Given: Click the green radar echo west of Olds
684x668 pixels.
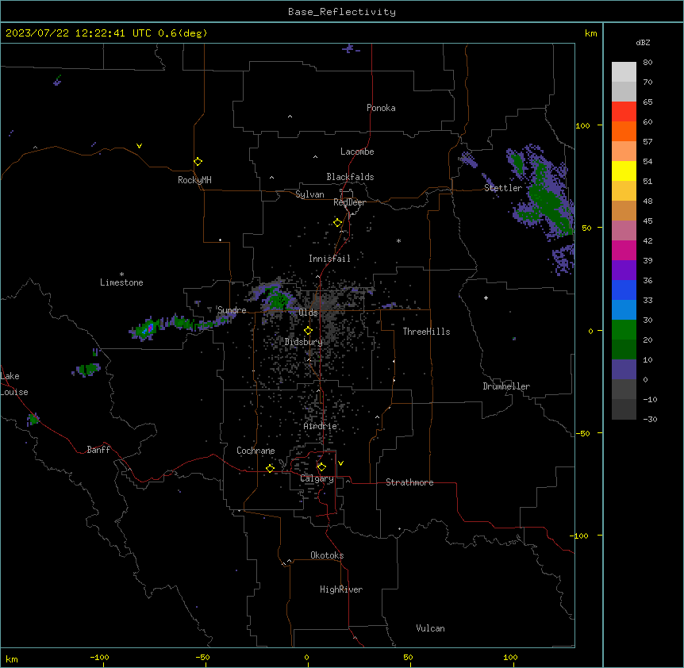Looking at the screenshot, I should [277, 300].
